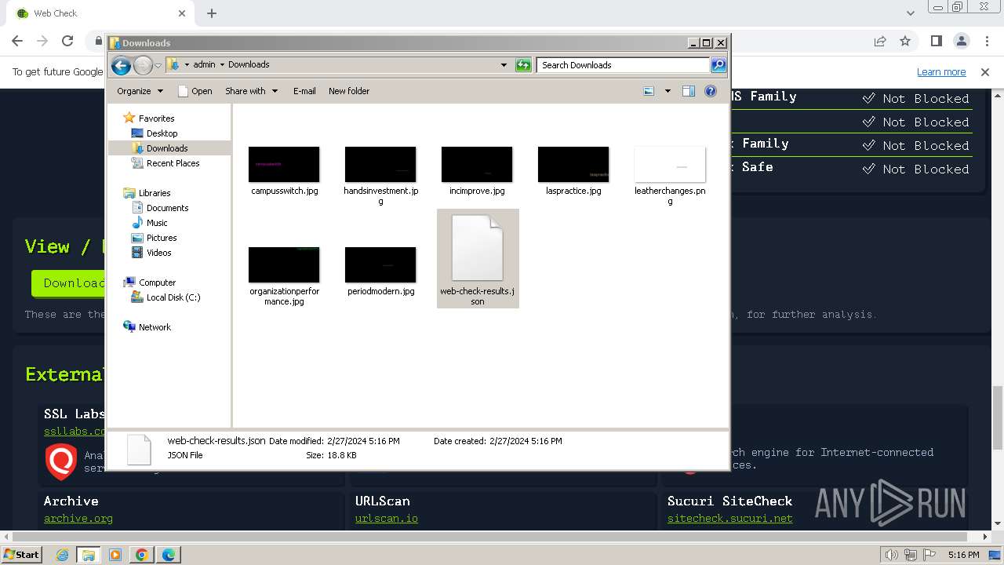Select incimprove.jpg thumbnail
Viewport: 1004px width, 565px height.
point(477,165)
